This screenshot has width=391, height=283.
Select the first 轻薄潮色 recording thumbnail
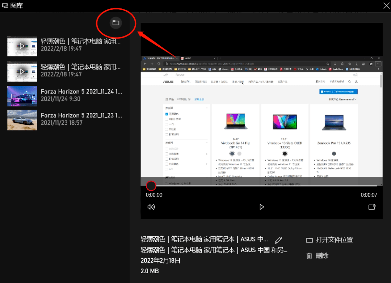tap(22, 46)
